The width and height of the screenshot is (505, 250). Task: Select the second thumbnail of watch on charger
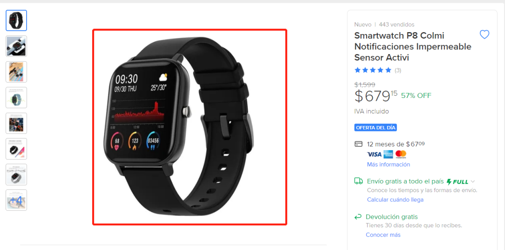click(x=16, y=46)
